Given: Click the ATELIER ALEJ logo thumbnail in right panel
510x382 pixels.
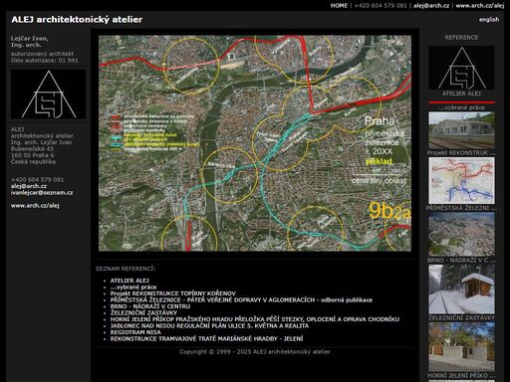Looking at the screenshot, I should 461,68.
